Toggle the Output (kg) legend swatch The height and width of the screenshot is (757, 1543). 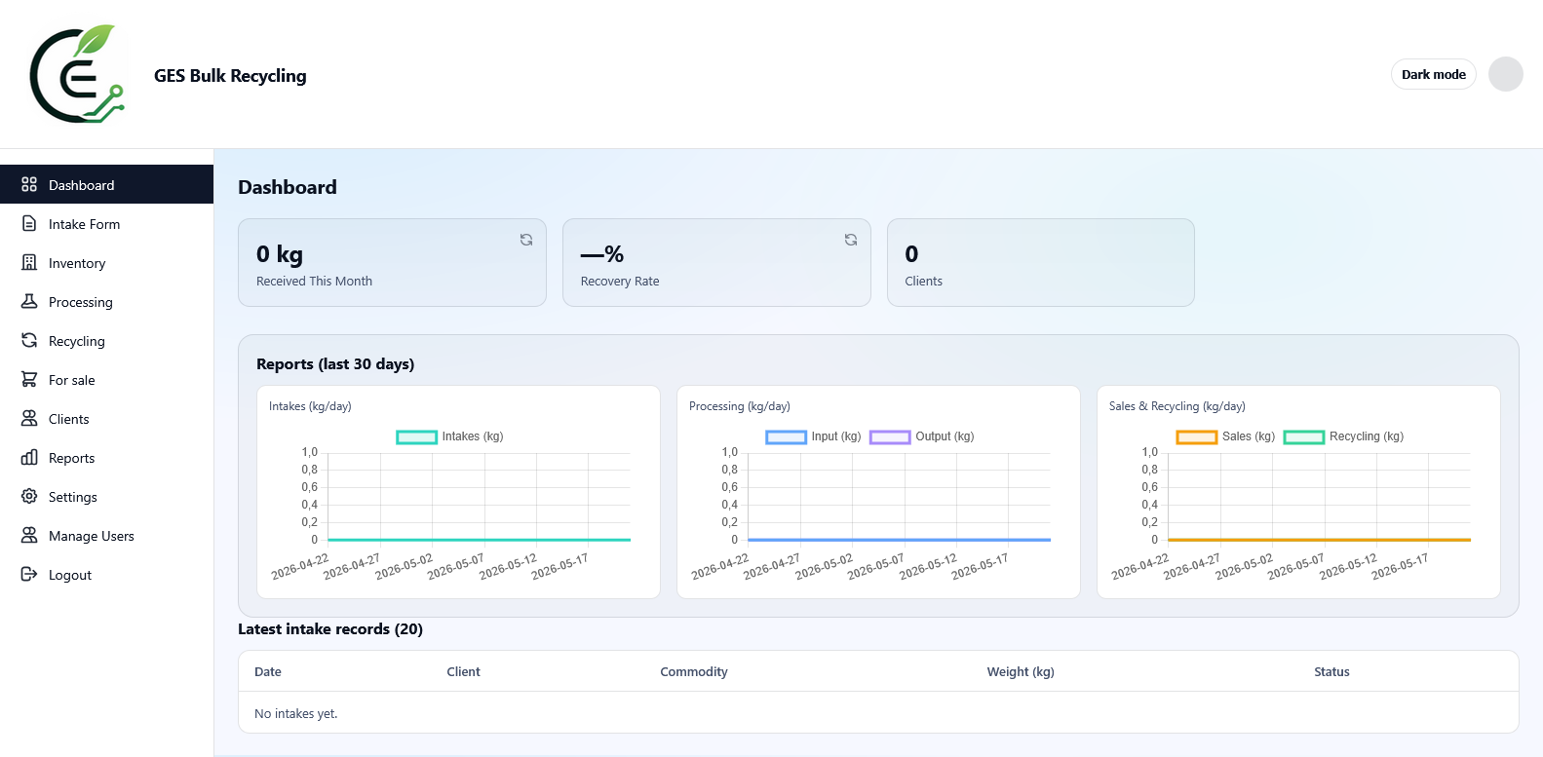[890, 436]
